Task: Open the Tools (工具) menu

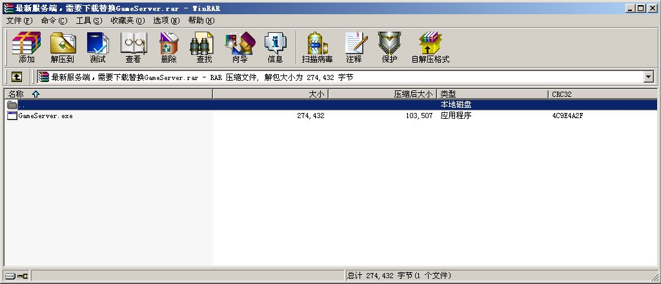Action: [x=89, y=21]
